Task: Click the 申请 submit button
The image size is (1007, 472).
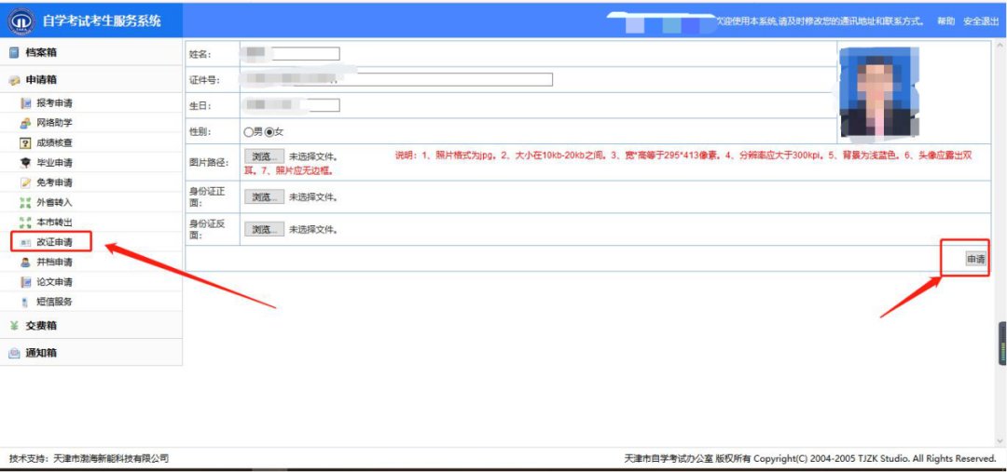Action: coord(975,259)
